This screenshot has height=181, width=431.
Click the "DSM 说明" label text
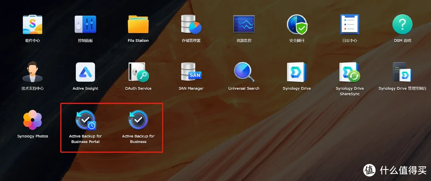402,41
